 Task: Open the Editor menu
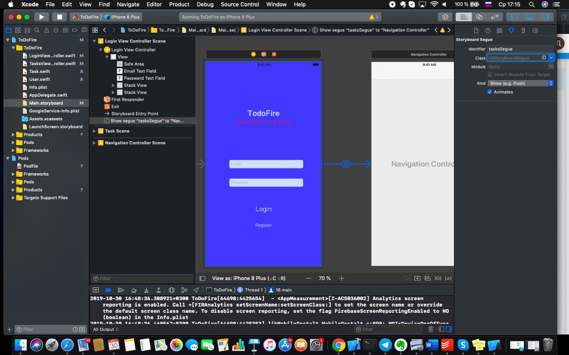[x=154, y=4]
